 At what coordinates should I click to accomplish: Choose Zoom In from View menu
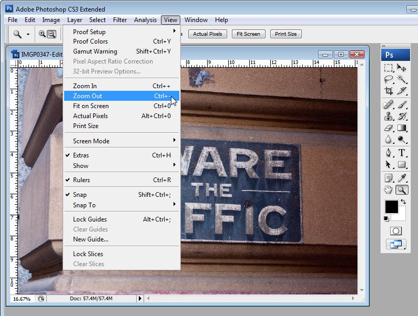(122, 86)
